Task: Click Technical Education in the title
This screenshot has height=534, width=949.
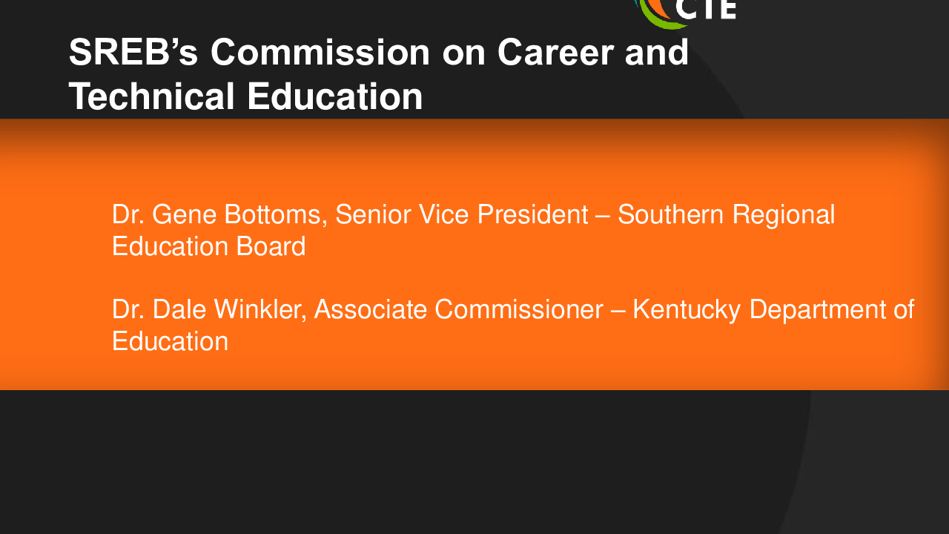Action: [x=246, y=96]
